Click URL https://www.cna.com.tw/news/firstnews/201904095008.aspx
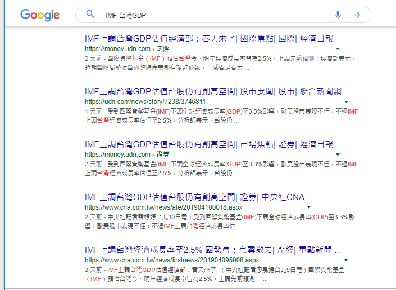The height and width of the screenshot is (290, 396). [172, 260]
